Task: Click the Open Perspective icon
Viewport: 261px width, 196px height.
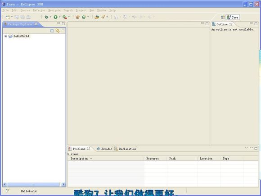Action: [x=223, y=17]
